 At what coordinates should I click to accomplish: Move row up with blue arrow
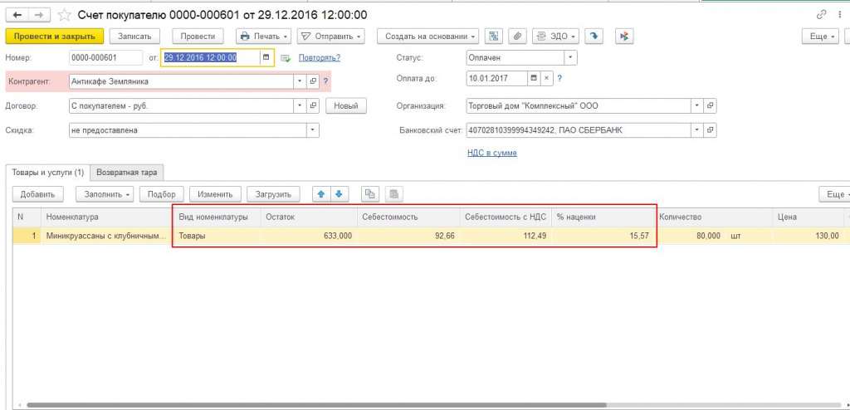pyautogui.click(x=321, y=194)
